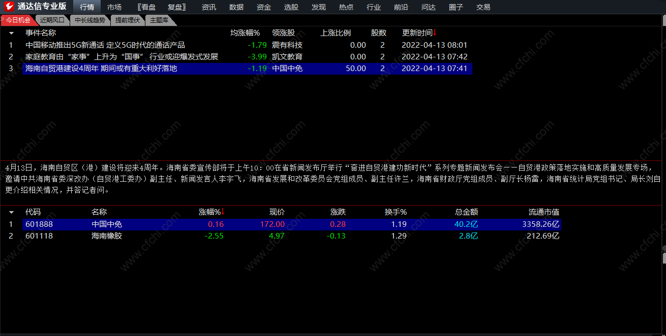This screenshot has width=666, height=336.
Task: Sort stocks by 流通市值 column
Action: point(544,212)
